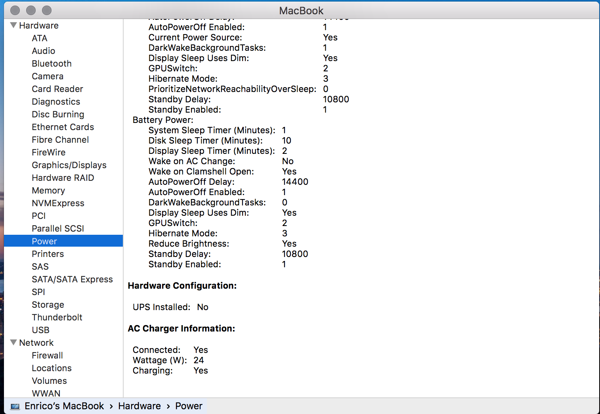This screenshot has width=600, height=414.
Task: Click the MacBook window title
Action: (301, 11)
